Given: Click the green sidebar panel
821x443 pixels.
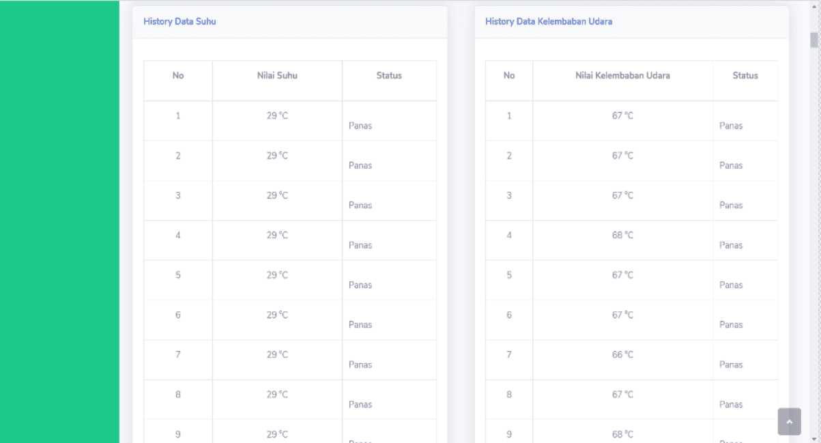Looking at the screenshot, I should [59, 221].
